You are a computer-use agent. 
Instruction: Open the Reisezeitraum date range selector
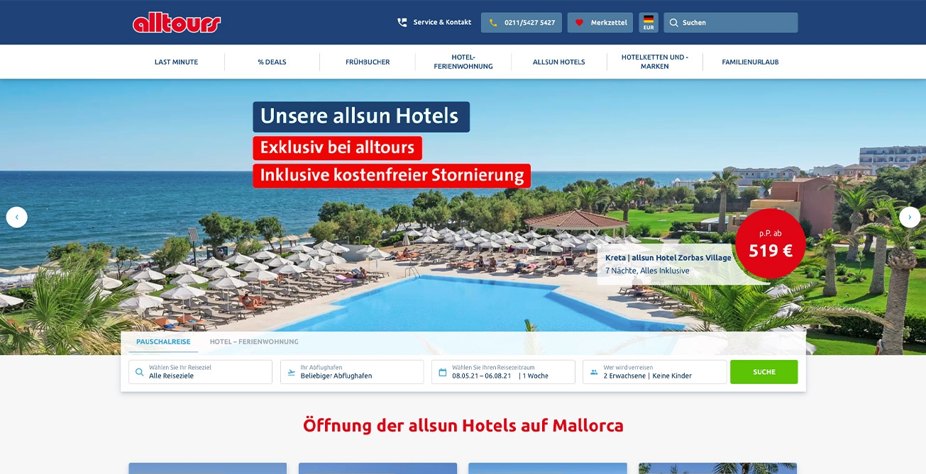503,372
